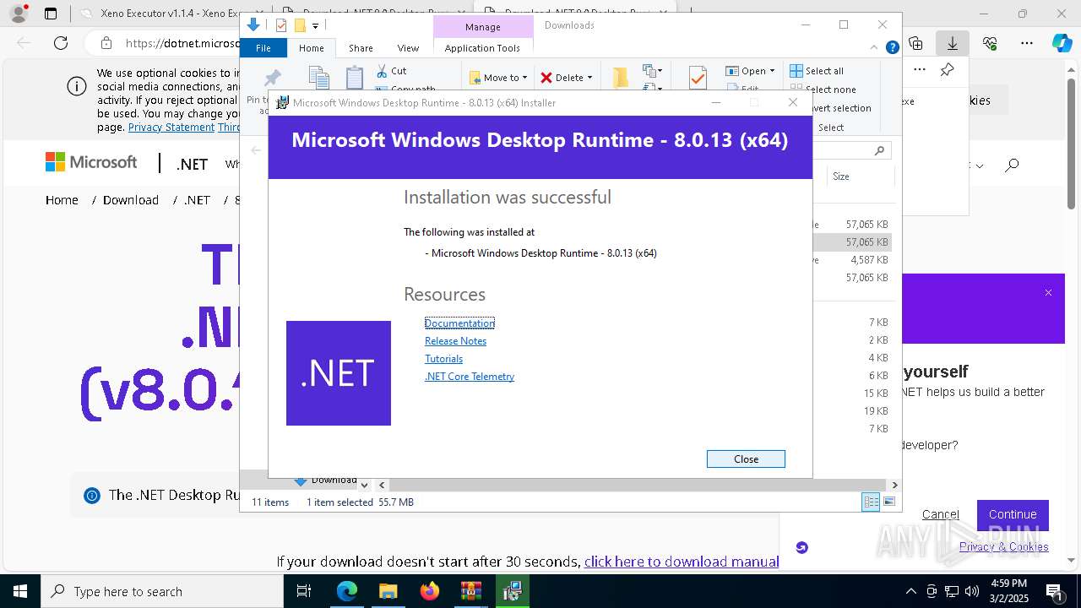Switch to the Share ribbon tab
1081x608 pixels.
tap(361, 48)
